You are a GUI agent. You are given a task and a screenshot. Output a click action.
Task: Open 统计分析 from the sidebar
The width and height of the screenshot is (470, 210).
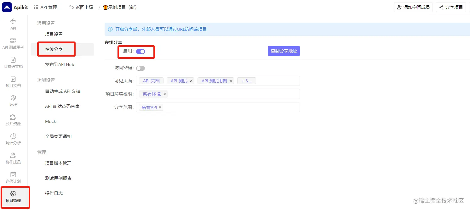click(13, 139)
